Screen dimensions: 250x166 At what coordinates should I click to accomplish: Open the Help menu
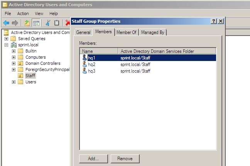click(x=53, y=14)
